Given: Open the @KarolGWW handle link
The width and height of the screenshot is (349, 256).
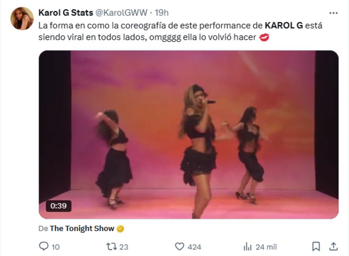Looking at the screenshot, I should (121, 13).
